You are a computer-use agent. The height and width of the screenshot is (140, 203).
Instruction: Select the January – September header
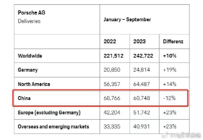point(127,19)
